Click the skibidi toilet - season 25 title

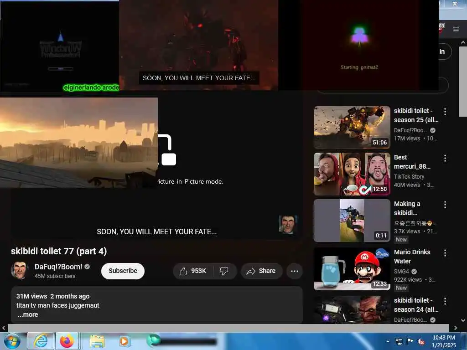[416, 115]
